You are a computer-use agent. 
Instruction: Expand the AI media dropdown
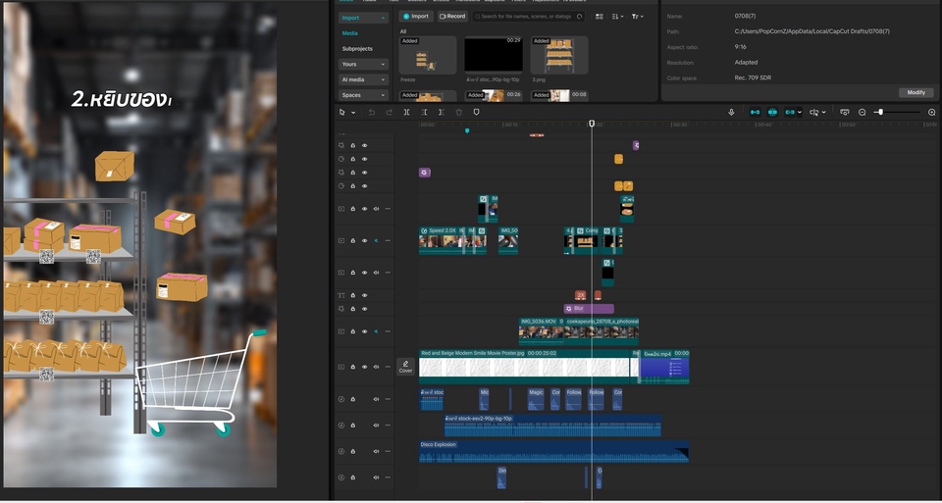[363, 79]
